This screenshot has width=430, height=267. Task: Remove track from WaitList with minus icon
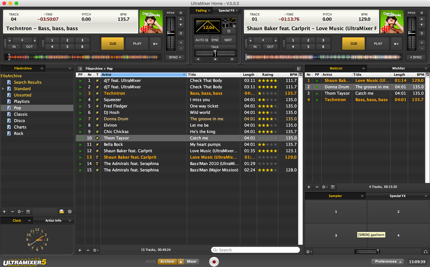tap(317, 187)
